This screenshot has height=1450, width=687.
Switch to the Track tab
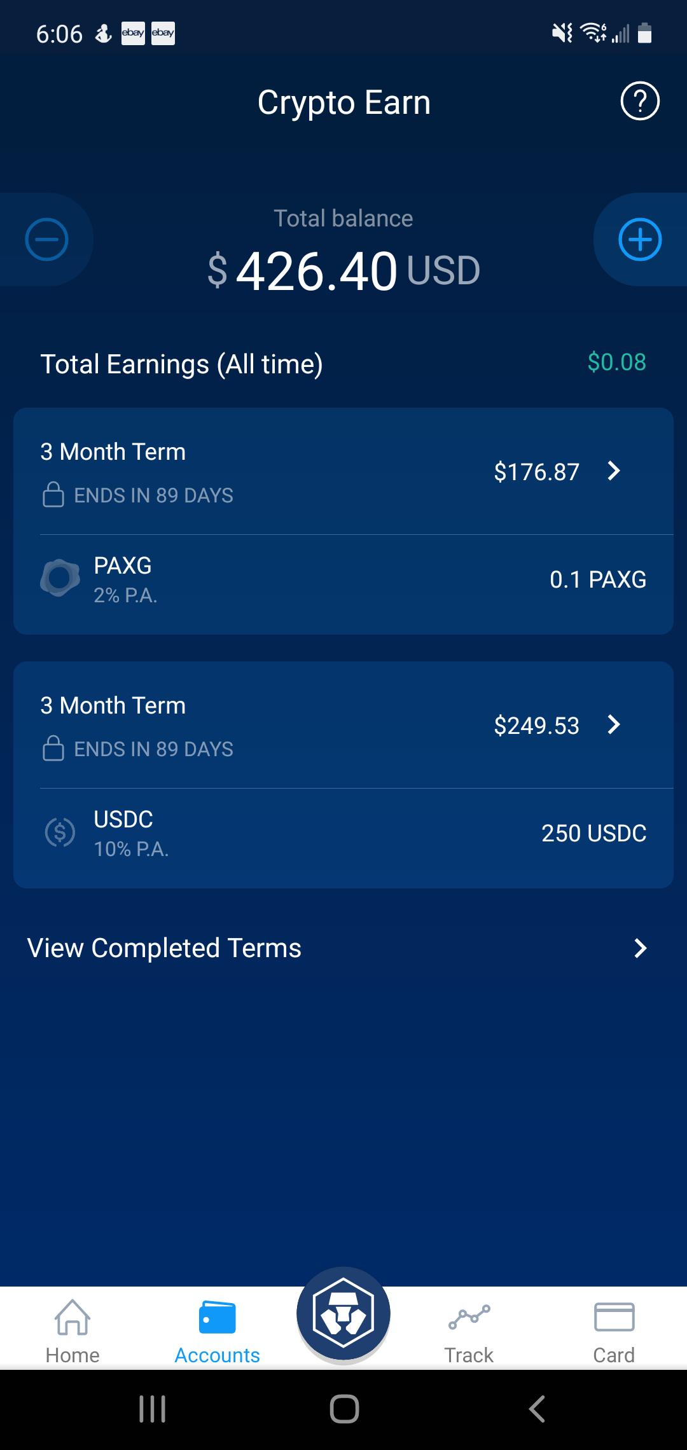[469, 1328]
